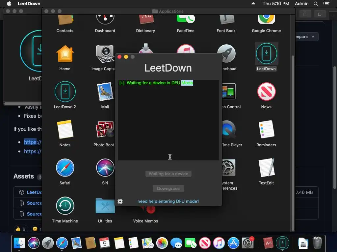The image size is (337, 252).
Task: Open iTunes music from the Dock
Action: 219,243
